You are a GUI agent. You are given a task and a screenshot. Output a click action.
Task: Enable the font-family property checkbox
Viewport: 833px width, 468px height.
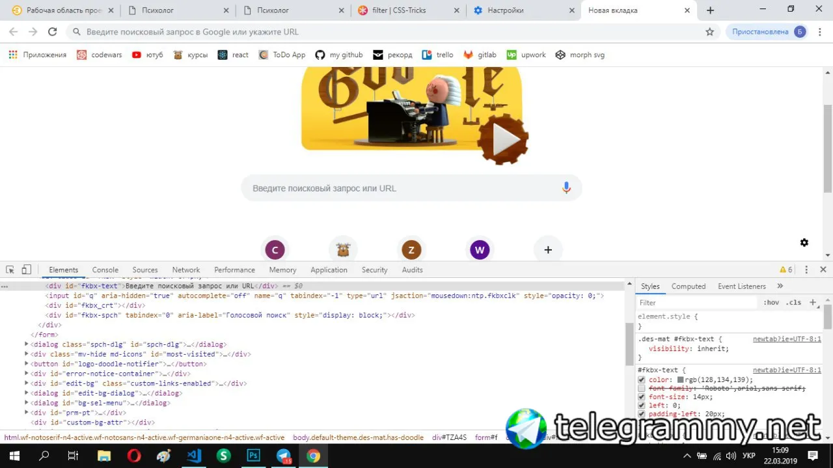coord(642,389)
